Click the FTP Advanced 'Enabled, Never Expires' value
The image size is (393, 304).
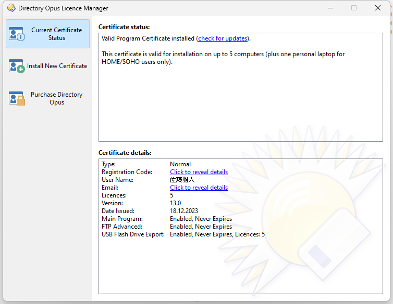pyautogui.click(x=201, y=227)
